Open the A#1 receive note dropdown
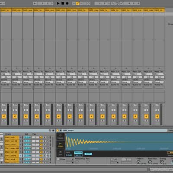Screen dimensions: 173x173 tap(105, 74)
